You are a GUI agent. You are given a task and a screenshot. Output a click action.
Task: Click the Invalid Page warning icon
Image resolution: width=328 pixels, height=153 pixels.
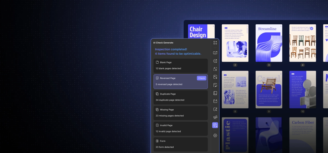coord(157,125)
